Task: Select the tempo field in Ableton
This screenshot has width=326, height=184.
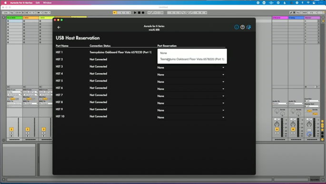Action: [x=18, y=13]
